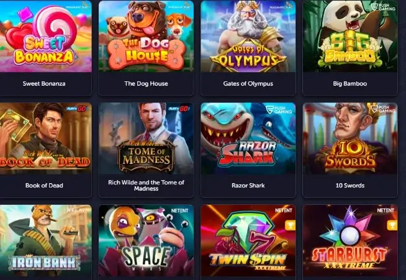Launch the Razor Shark game thumbnail
The width and height of the screenshot is (406, 280).
coord(248,138)
